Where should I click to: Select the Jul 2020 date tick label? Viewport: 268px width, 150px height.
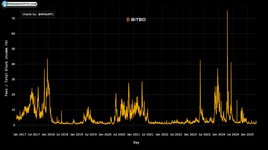point(119,135)
